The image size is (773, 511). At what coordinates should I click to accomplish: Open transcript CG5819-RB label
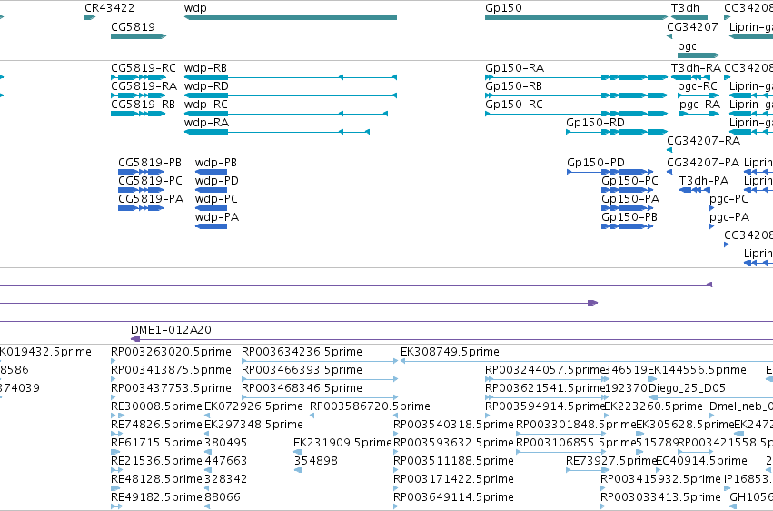pos(143,104)
